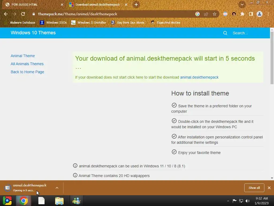
Task: Close the downloads bar
Action: (x=269, y=188)
